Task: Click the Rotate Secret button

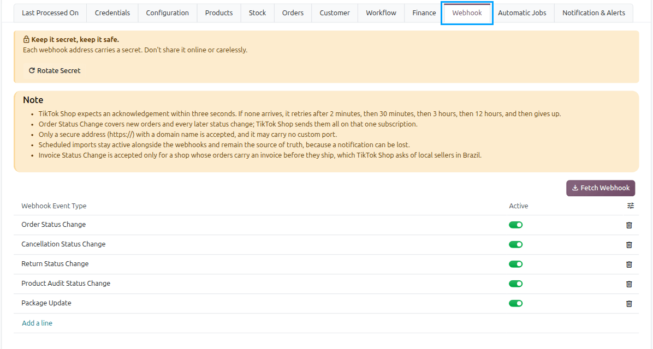Action: click(x=55, y=71)
